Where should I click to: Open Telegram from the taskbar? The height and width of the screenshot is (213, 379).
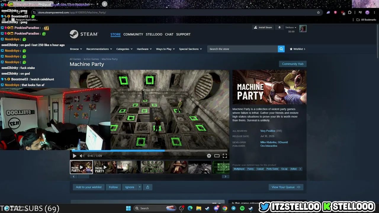pos(233,208)
